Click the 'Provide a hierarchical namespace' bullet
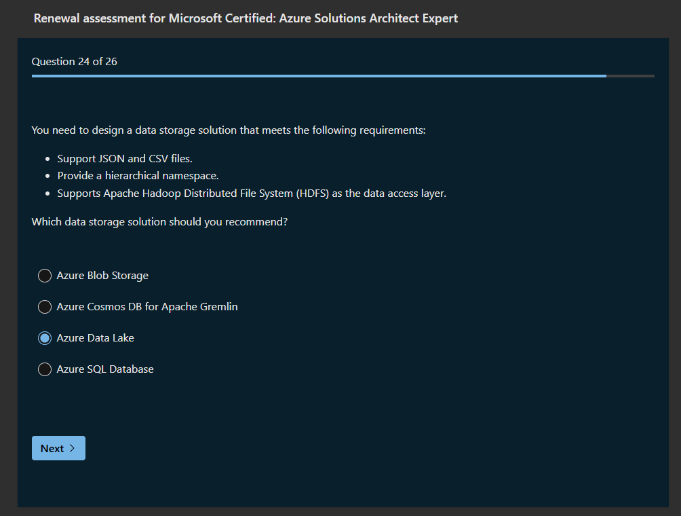Image resolution: width=681 pixels, height=516 pixels. (x=138, y=176)
